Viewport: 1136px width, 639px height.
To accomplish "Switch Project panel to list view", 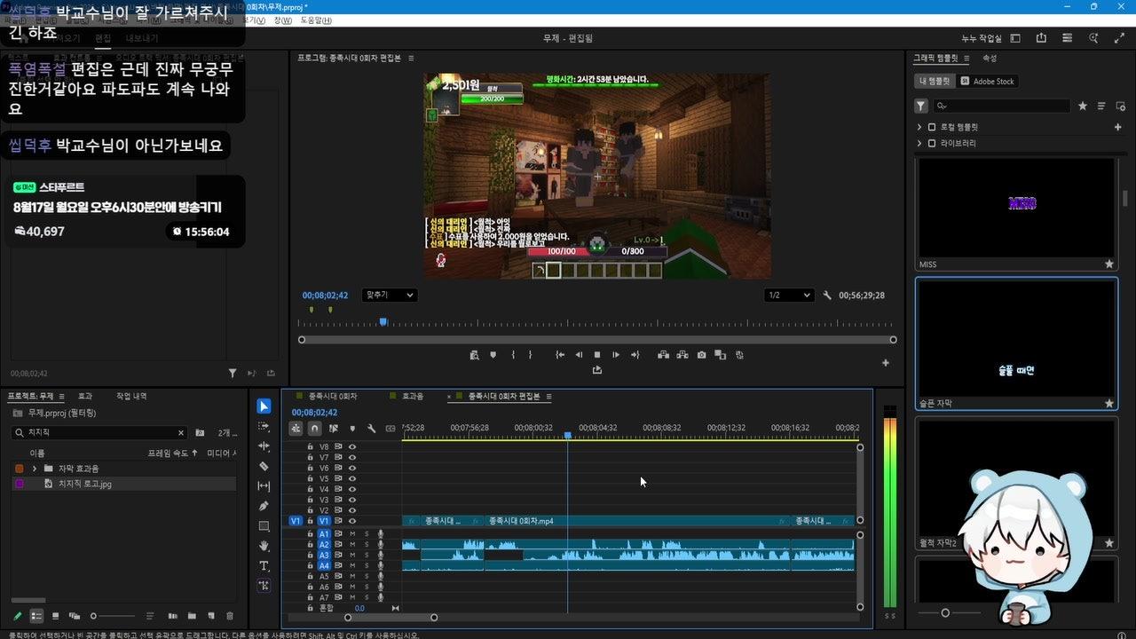I will [36, 616].
